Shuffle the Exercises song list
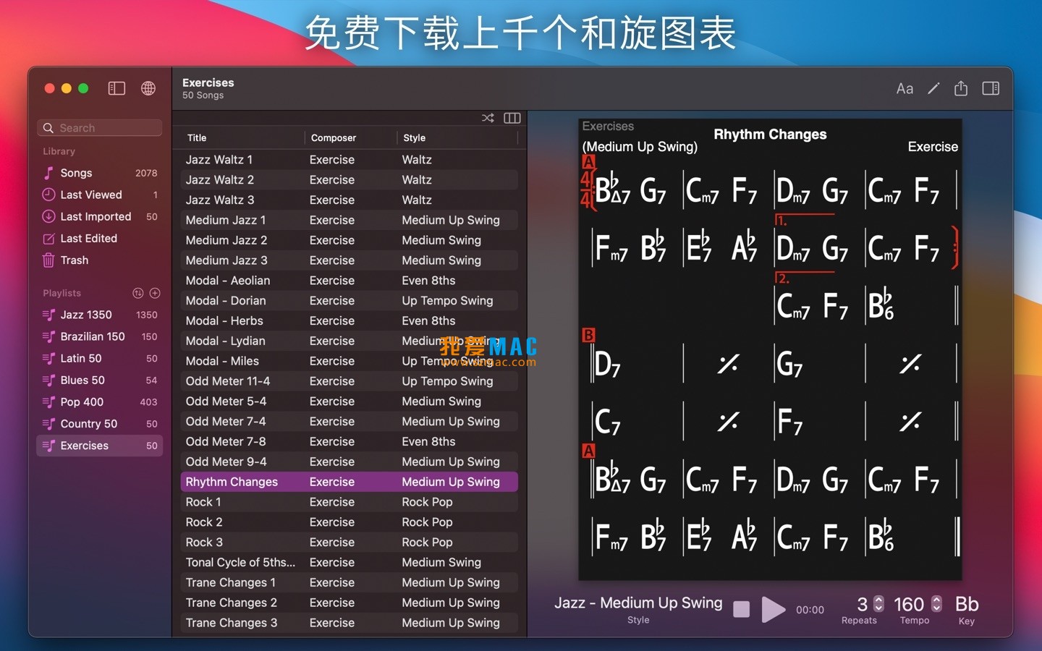 click(x=488, y=118)
